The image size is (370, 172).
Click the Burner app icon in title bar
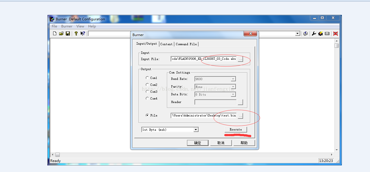52,19
